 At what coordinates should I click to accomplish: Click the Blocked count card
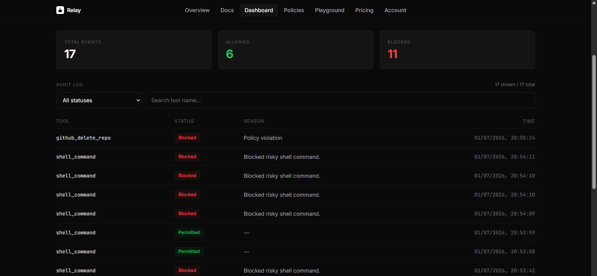[457, 50]
